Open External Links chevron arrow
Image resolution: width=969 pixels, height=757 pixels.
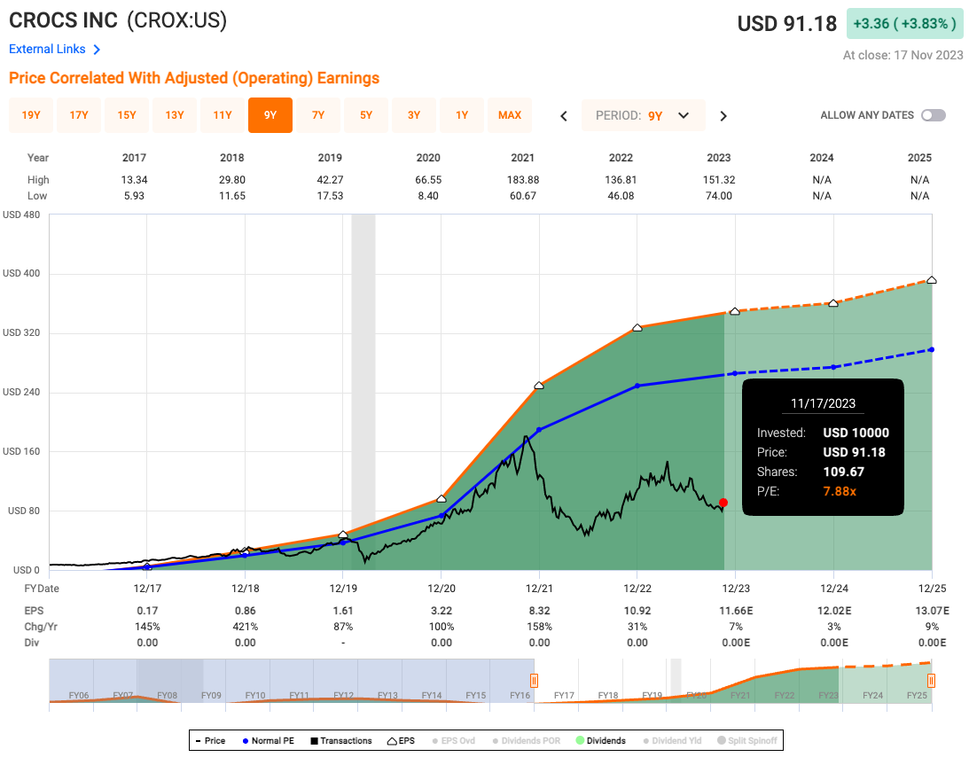[x=97, y=50]
